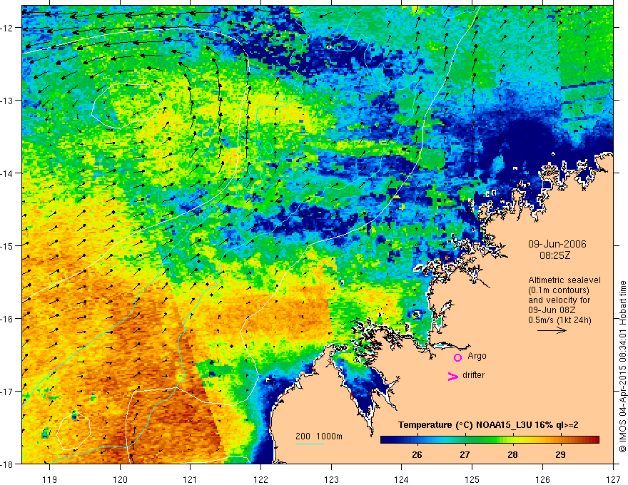Click latitude axis label '-14'
This screenshot has width=628, height=485.
point(8,173)
